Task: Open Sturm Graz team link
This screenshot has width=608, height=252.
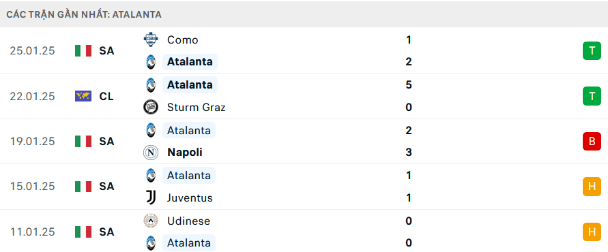Action: 197,107
